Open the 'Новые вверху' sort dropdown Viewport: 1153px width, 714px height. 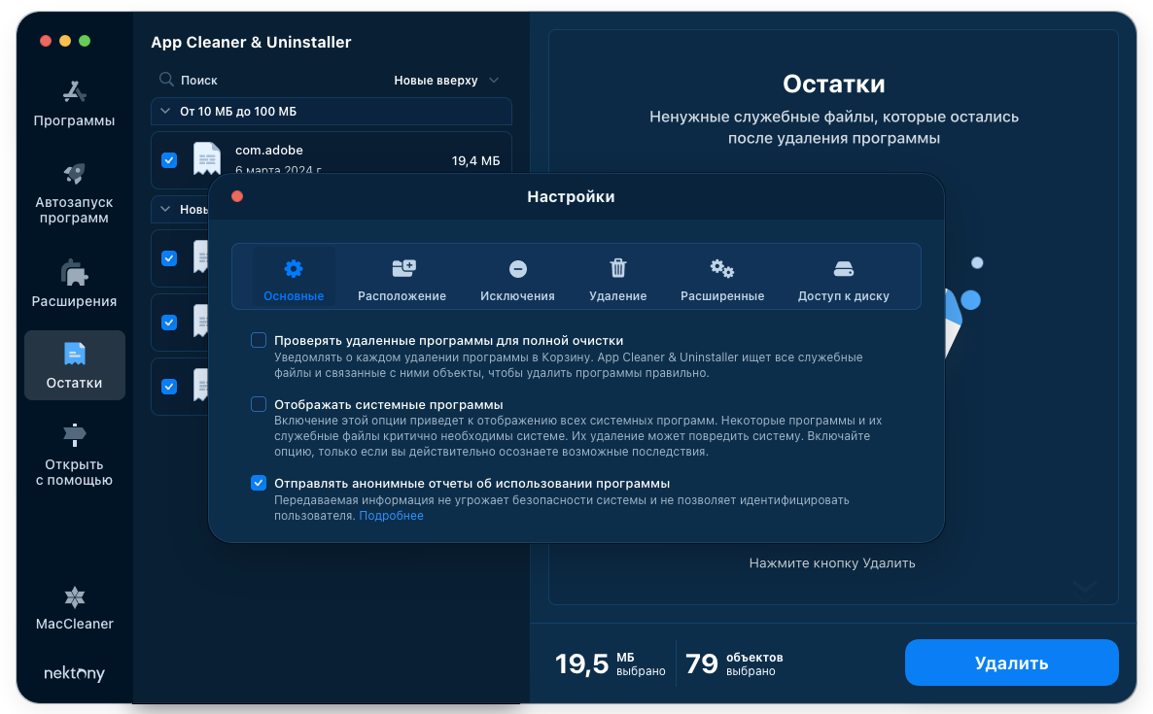[446, 81]
